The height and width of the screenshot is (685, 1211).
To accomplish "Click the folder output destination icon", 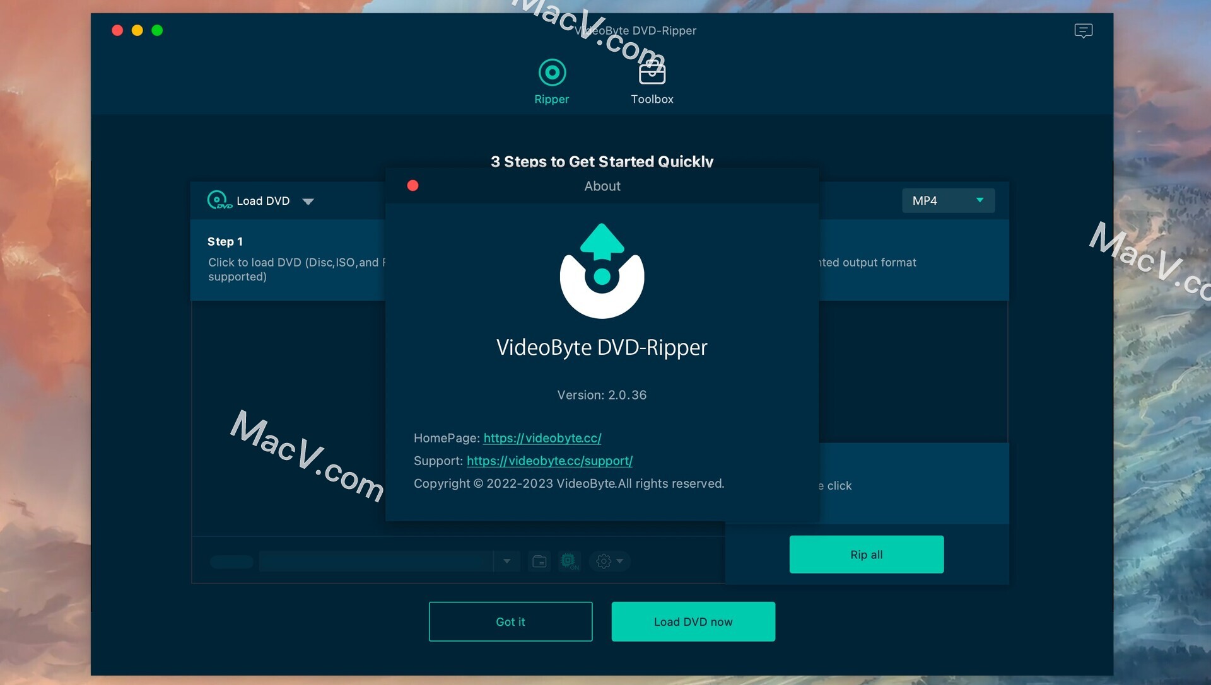I will coord(539,560).
